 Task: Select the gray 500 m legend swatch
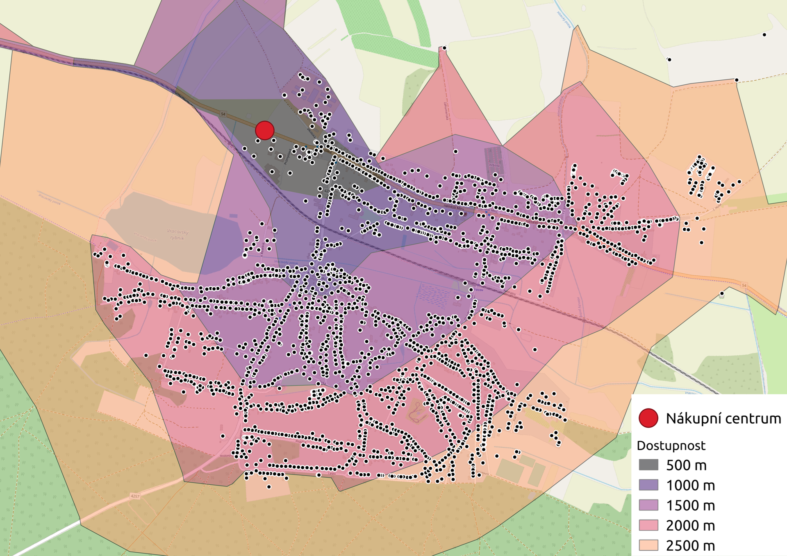coord(648,465)
